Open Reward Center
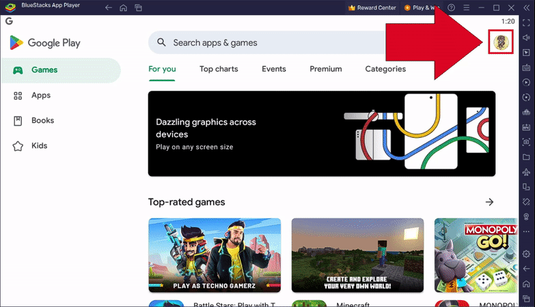This screenshot has width=535, height=307. click(x=372, y=8)
